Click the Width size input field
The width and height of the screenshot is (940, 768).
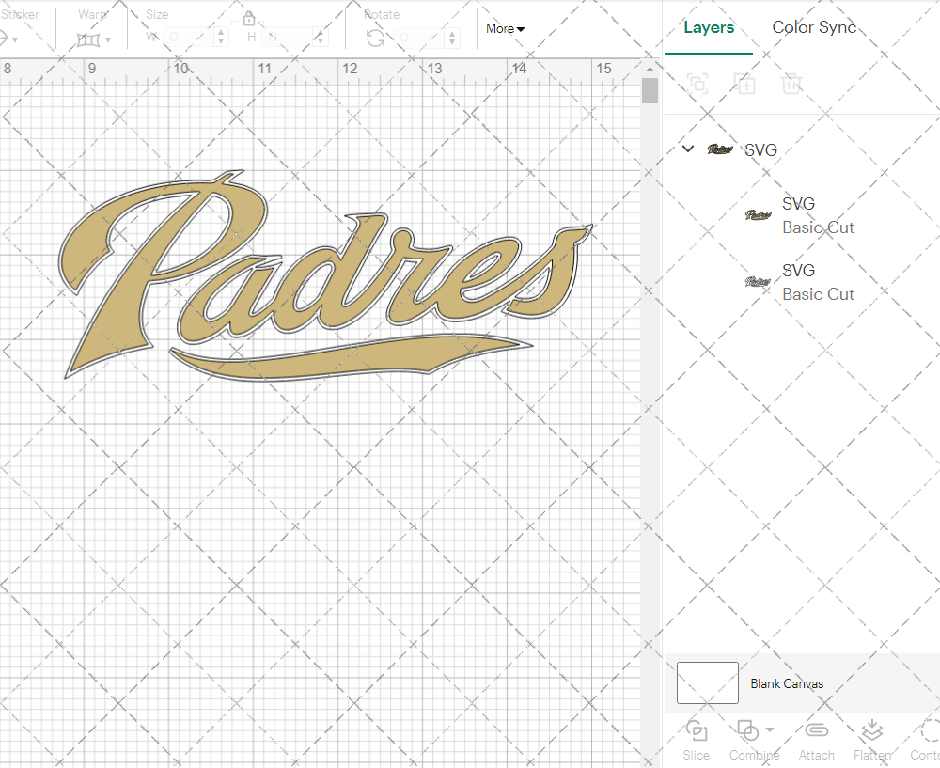point(189,38)
